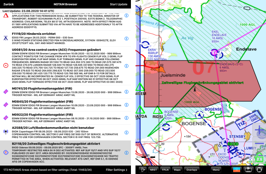Open the NRST nearest airports list

pyautogui.click(x=153, y=169)
